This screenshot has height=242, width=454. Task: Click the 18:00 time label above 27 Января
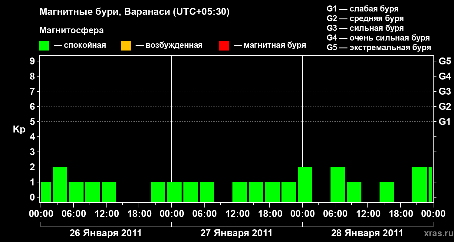click(x=270, y=214)
